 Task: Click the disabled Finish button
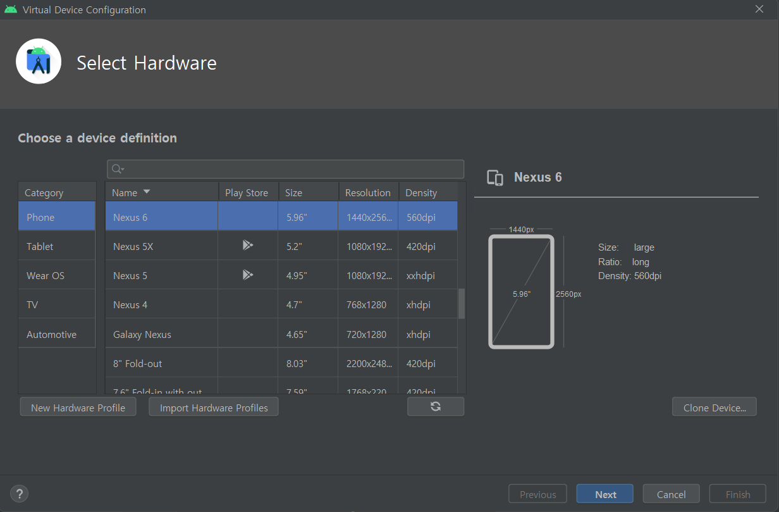coord(737,494)
